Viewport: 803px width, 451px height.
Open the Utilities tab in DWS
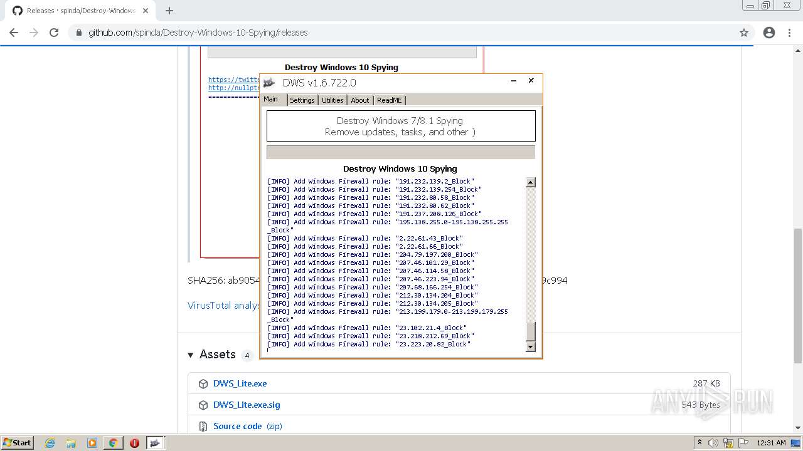[x=332, y=100]
